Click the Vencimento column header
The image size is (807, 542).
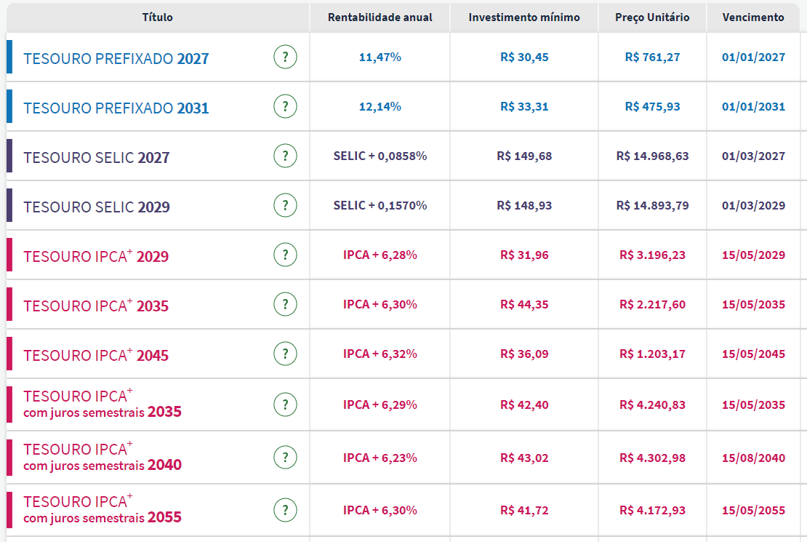[x=753, y=17]
